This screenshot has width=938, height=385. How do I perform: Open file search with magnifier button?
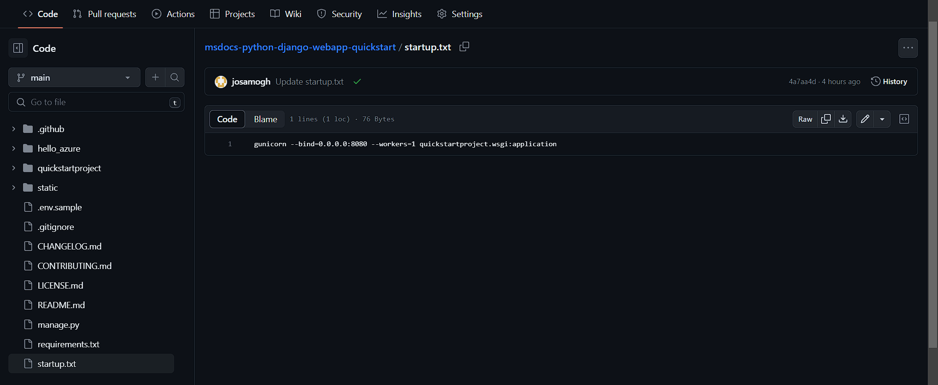175,77
